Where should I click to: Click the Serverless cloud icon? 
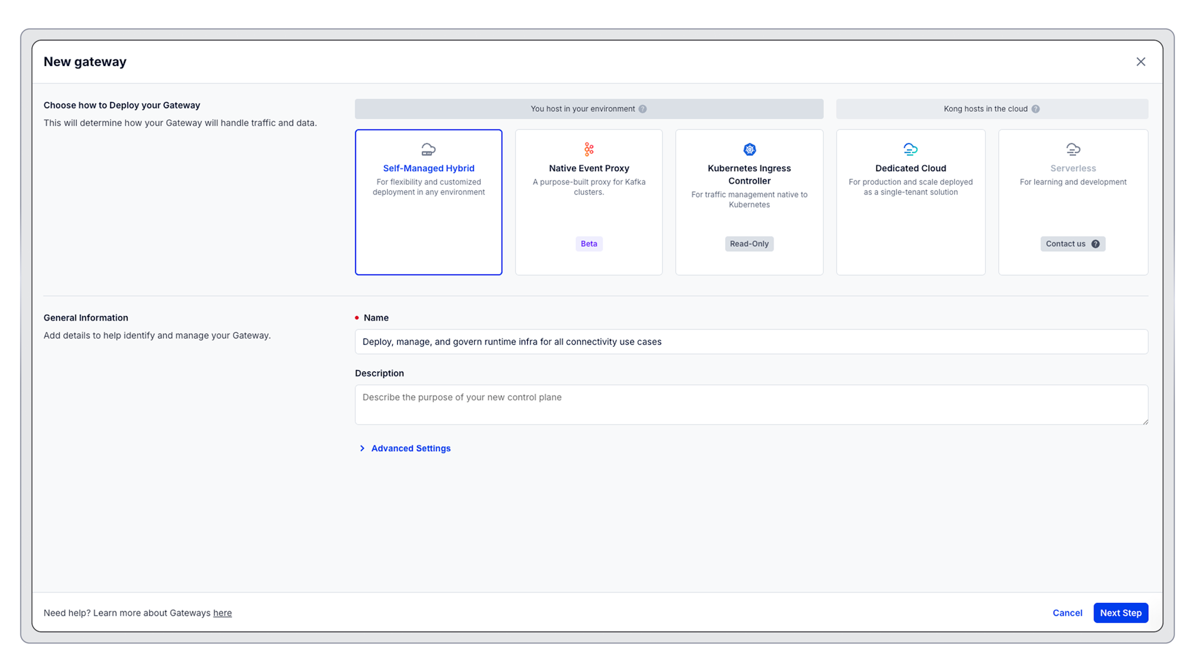point(1072,149)
